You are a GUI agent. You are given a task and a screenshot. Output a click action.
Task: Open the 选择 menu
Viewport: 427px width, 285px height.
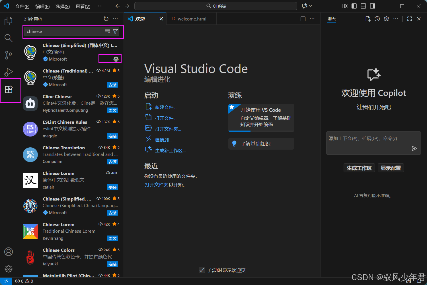click(62, 6)
